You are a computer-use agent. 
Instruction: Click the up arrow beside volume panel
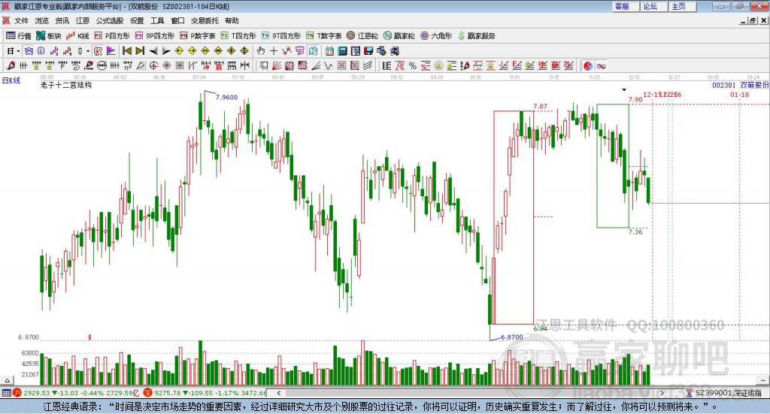[x=8, y=380]
